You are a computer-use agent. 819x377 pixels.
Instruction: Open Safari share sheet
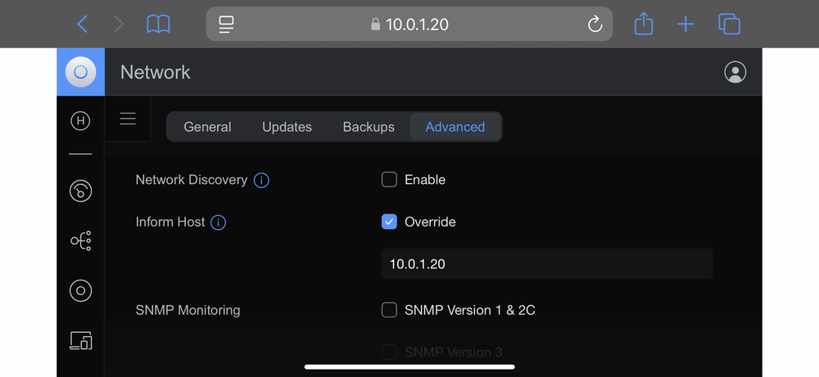pyautogui.click(x=644, y=24)
